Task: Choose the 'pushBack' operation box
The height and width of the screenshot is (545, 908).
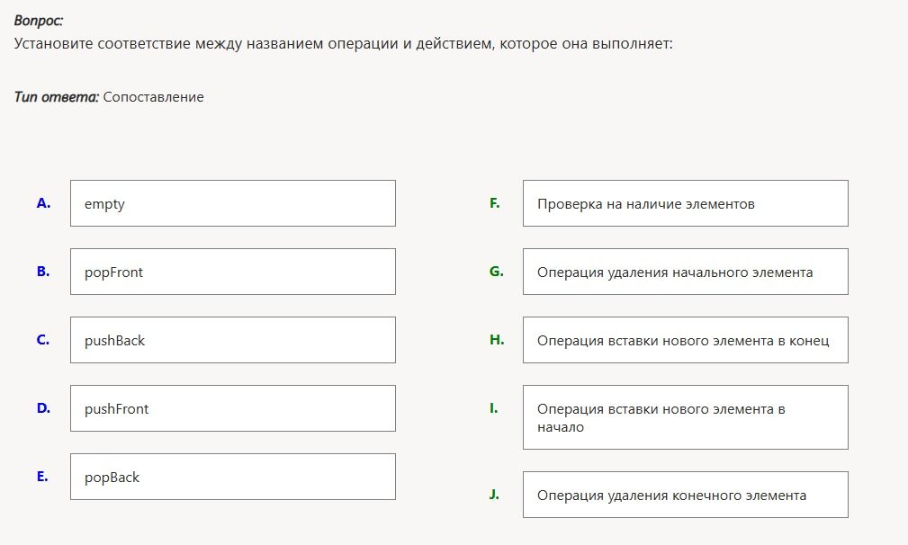Action: (x=233, y=340)
